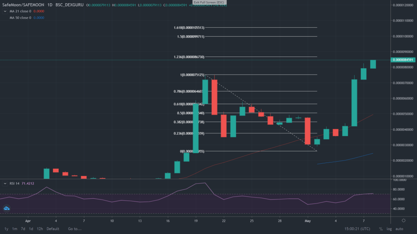Click the green current price label on right axis
The height and width of the screenshot is (234, 417).
(403, 59)
